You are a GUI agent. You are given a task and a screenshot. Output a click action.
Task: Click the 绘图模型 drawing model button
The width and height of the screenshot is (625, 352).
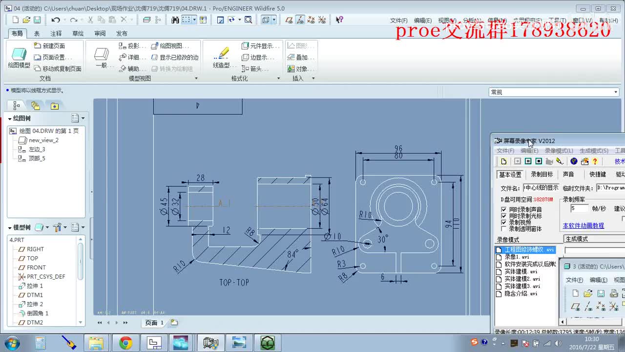coord(19,58)
